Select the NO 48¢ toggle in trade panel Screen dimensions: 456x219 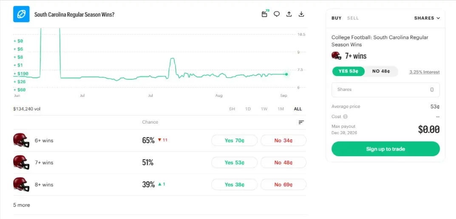click(x=381, y=71)
